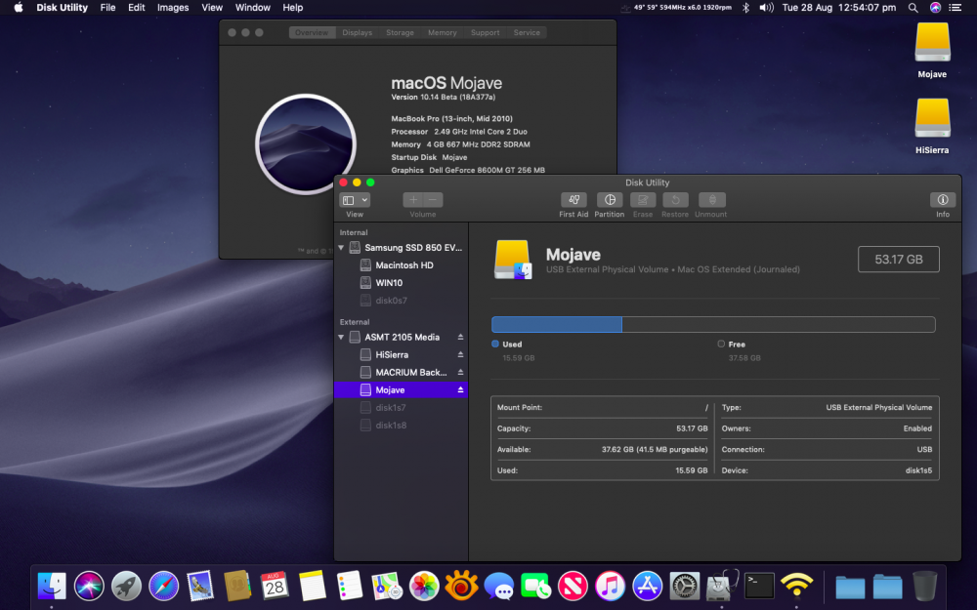This screenshot has width=977, height=610.
Task: Open Messages from the Dock
Action: point(498,586)
